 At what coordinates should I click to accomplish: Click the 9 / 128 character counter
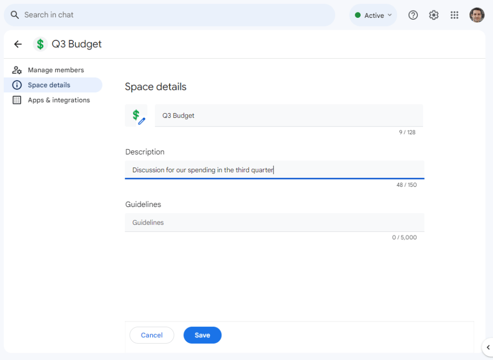407,132
